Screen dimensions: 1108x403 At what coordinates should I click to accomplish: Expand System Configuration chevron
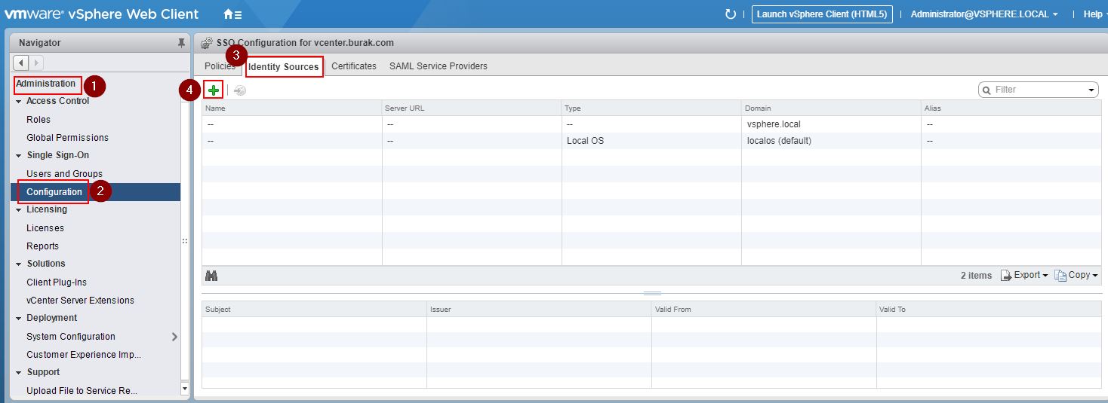coord(174,337)
